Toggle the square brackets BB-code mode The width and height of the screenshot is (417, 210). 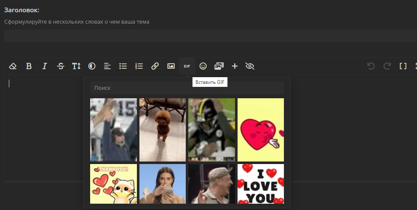point(403,66)
